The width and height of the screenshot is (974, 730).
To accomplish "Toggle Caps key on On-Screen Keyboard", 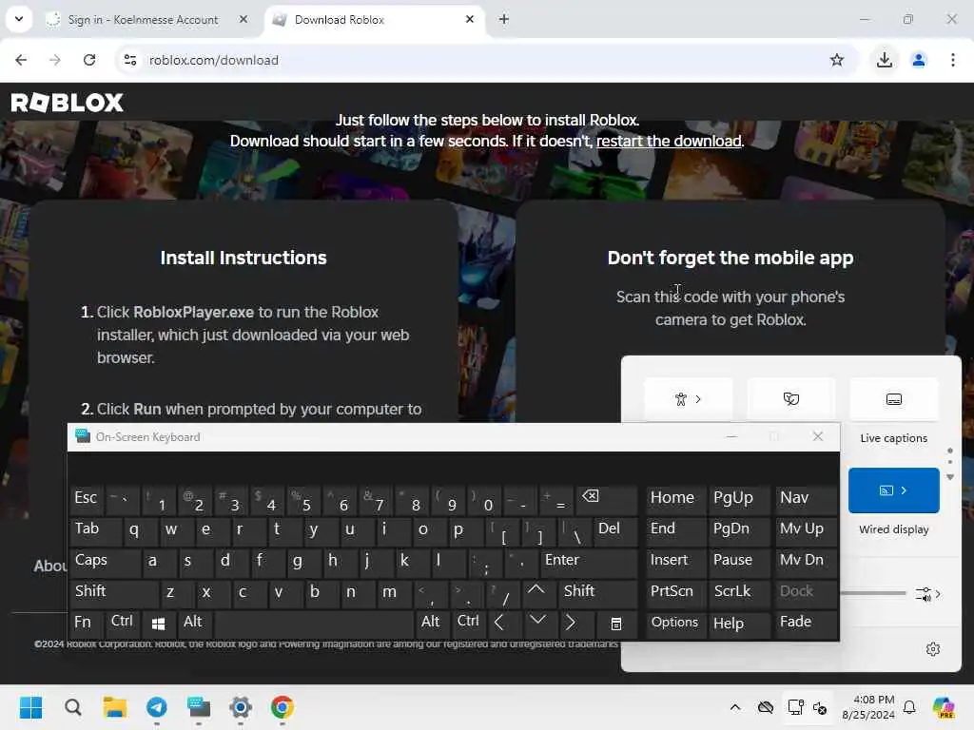I will (x=105, y=561).
